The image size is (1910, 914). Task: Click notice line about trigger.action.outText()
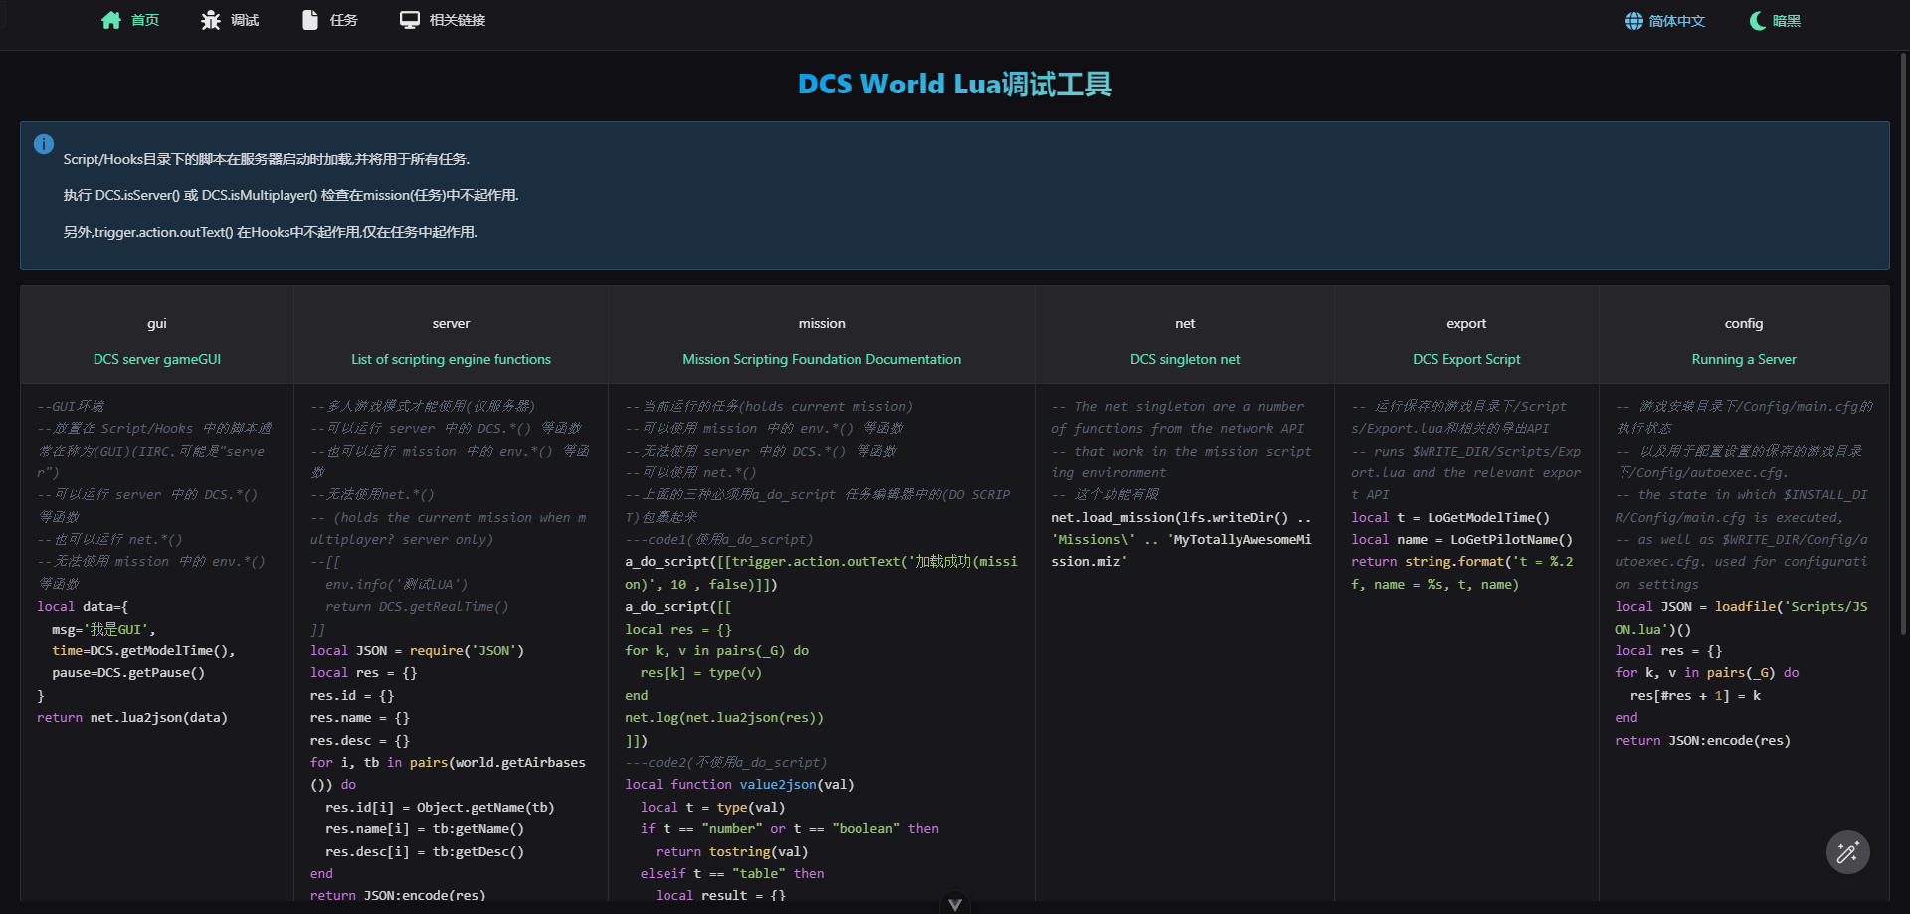[x=271, y=232]
